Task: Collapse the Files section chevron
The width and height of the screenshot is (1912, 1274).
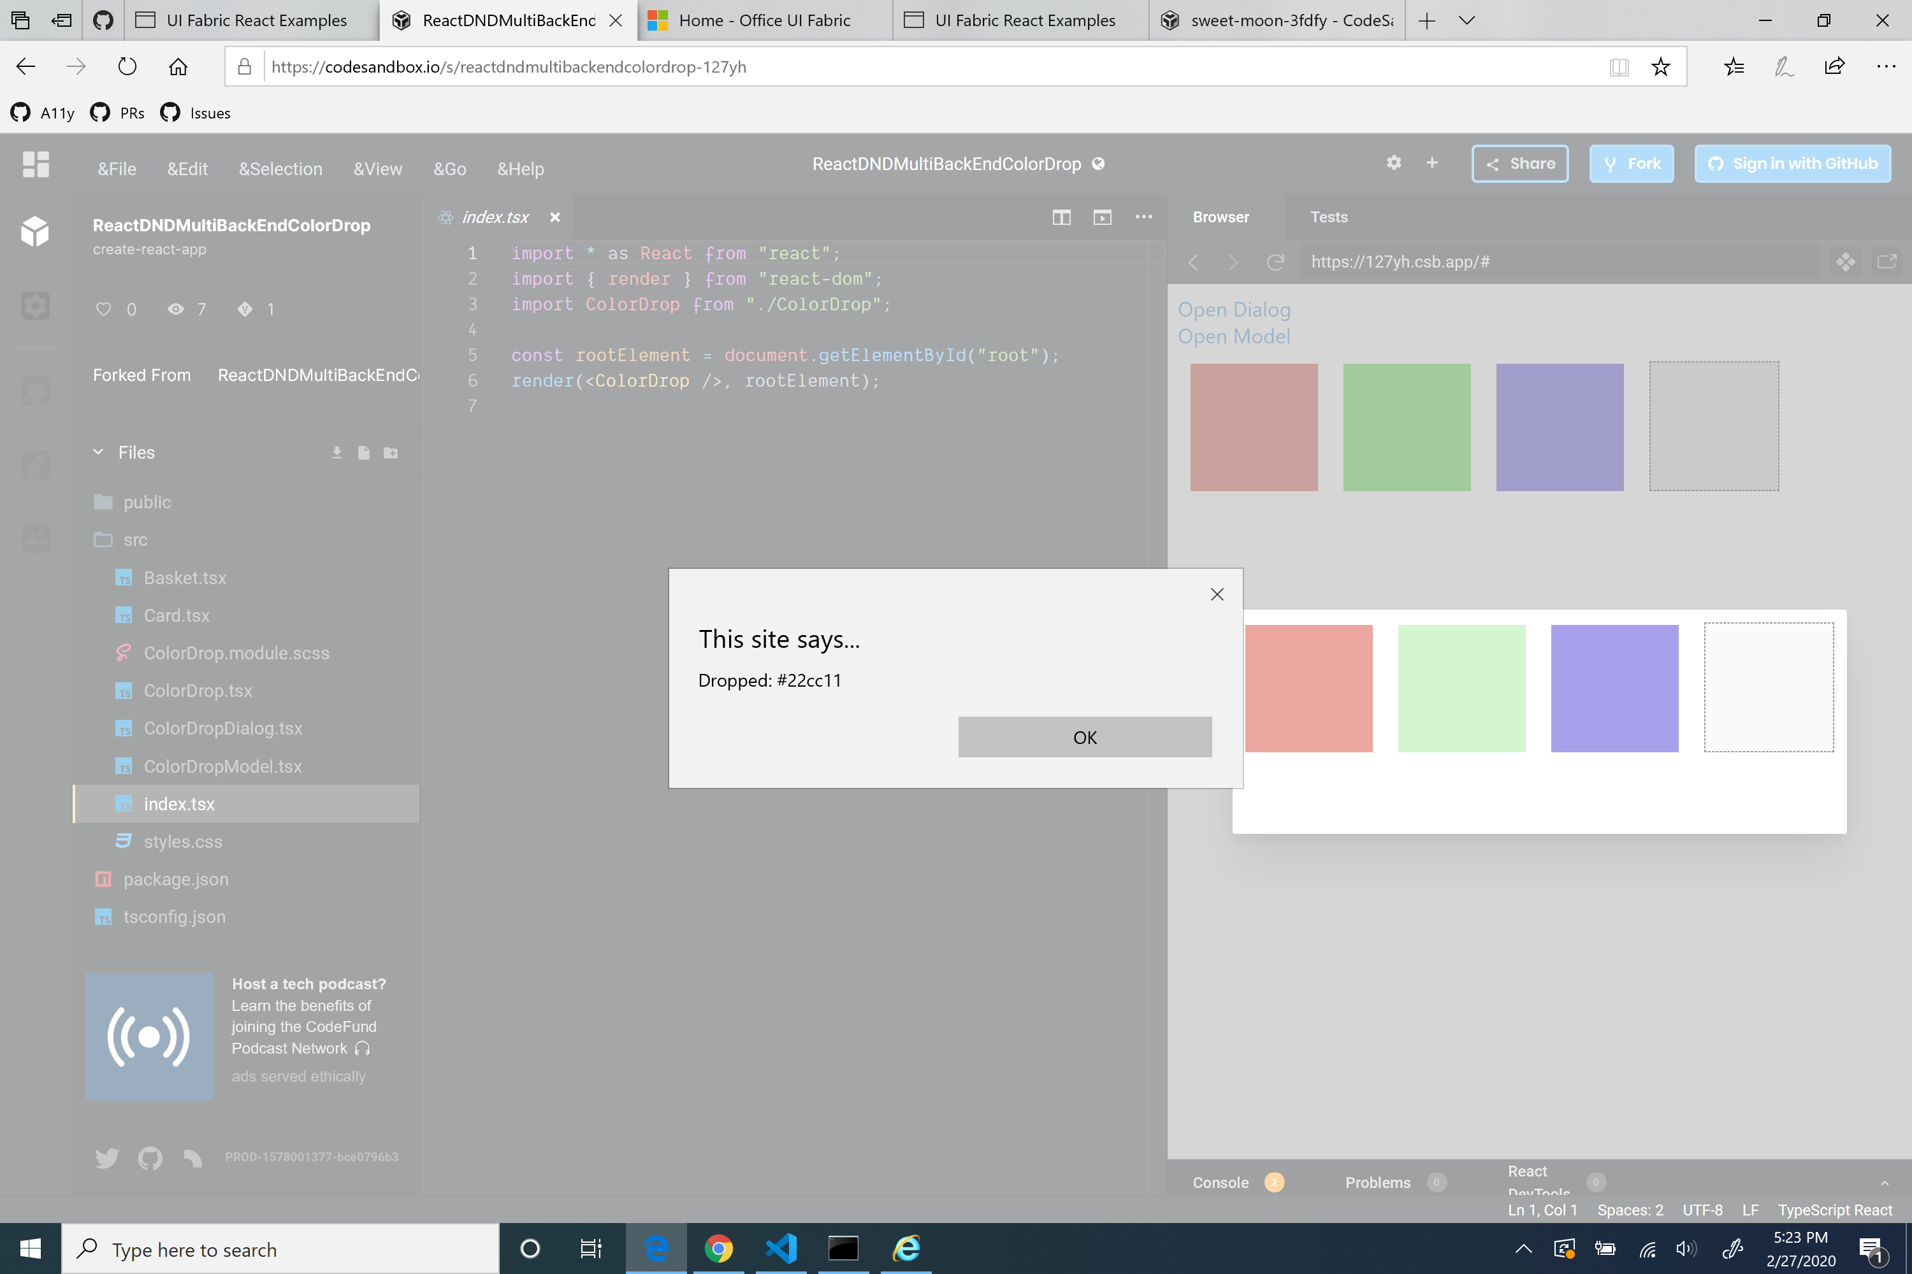Action: click(x=98, y=452)
